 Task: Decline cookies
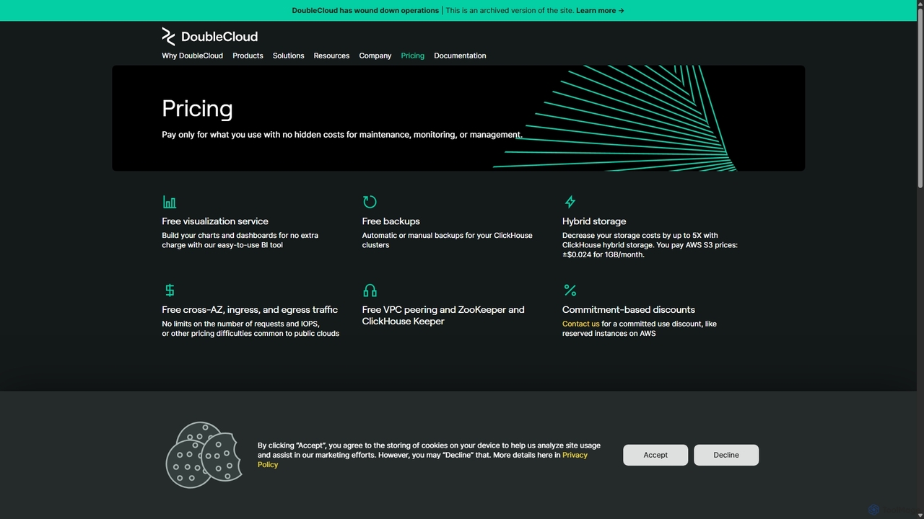[726, 455]
